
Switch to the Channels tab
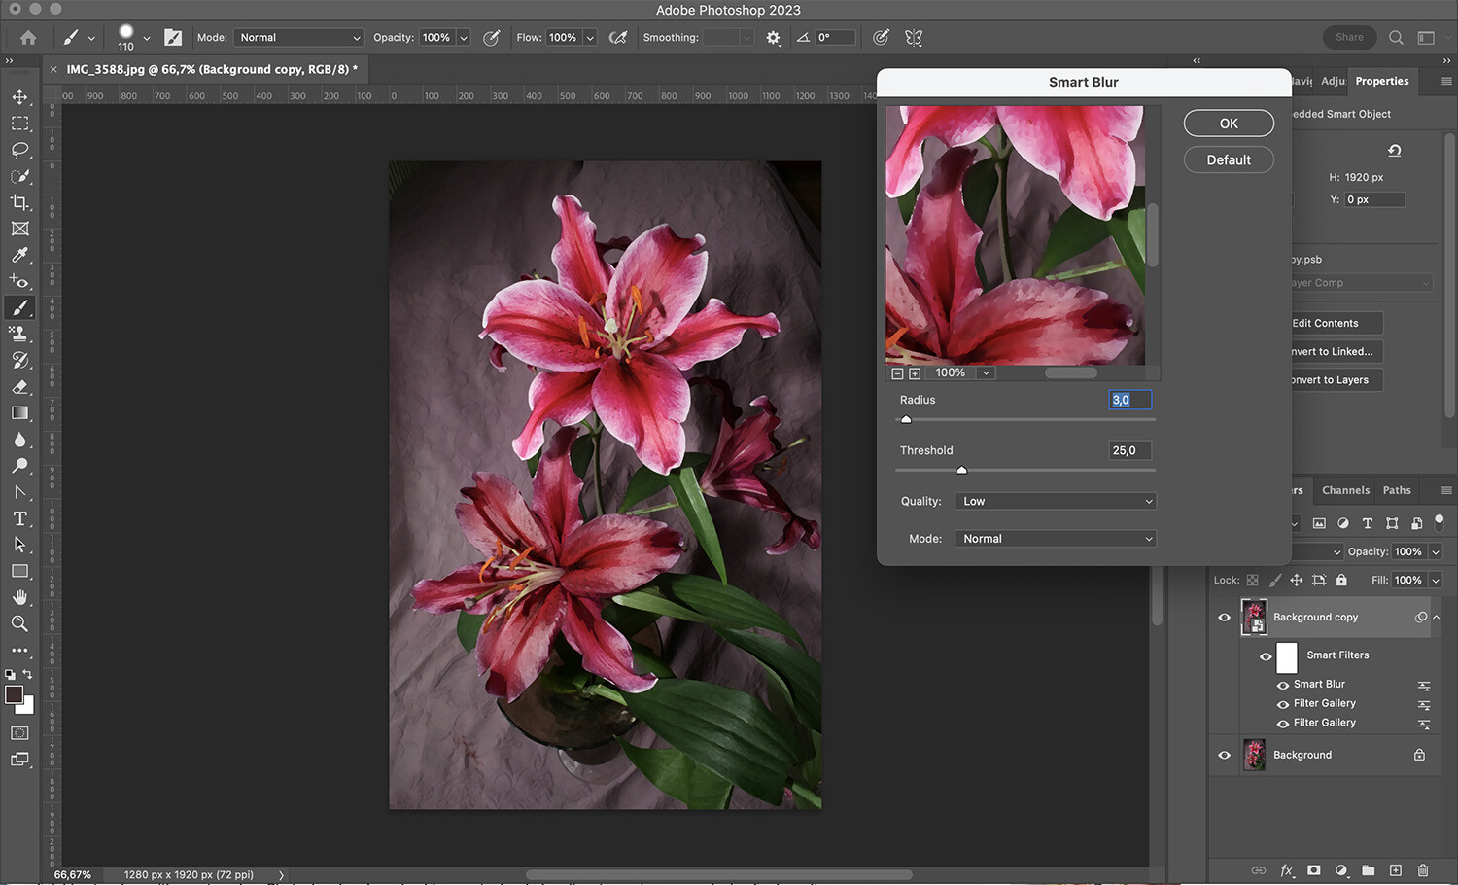coord(1345,490)
